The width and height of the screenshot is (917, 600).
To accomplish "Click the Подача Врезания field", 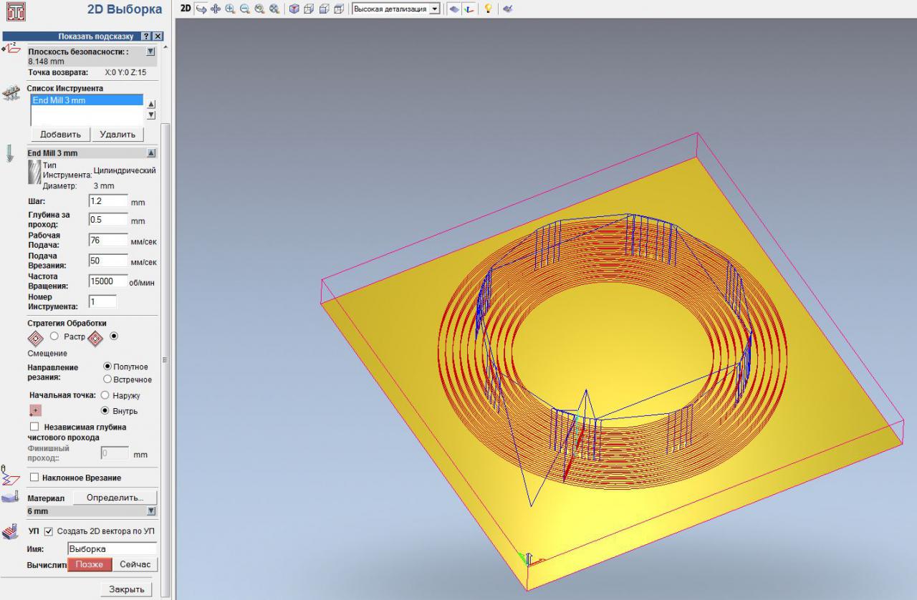I will coord(108,261).
